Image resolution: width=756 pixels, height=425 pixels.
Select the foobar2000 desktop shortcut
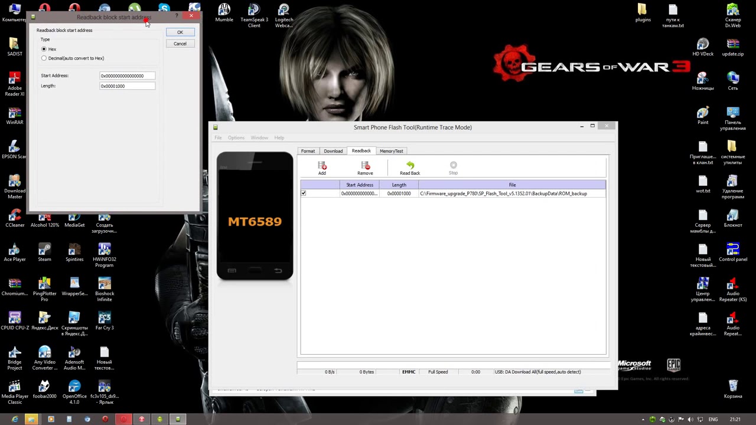pos(44,390)
